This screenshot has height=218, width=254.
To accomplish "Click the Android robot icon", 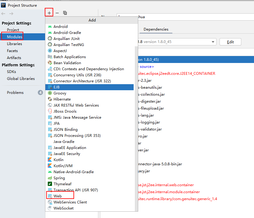I will click(50, 26).
